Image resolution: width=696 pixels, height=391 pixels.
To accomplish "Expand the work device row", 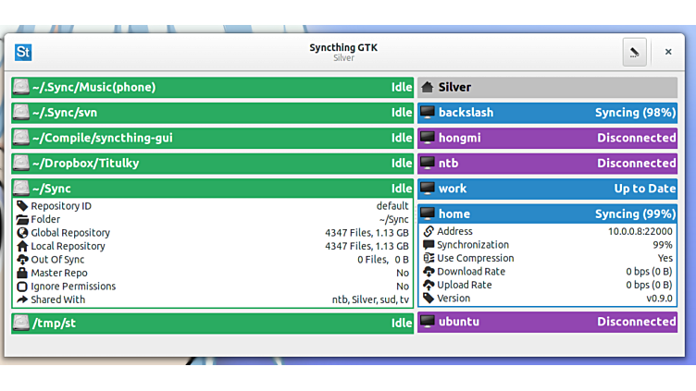I will tap(546, 189).
